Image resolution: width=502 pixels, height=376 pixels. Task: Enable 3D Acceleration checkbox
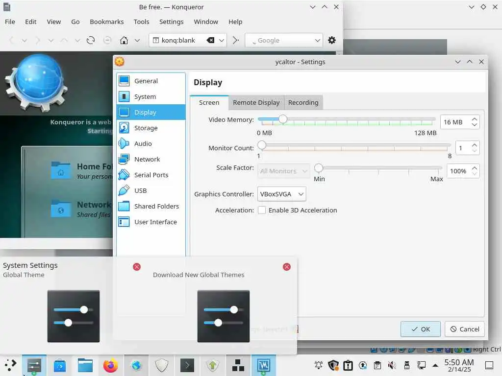click(x=262, y=211)
